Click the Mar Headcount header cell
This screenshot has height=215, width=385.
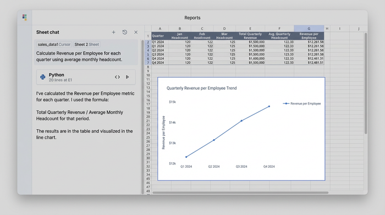pos(224,36)
